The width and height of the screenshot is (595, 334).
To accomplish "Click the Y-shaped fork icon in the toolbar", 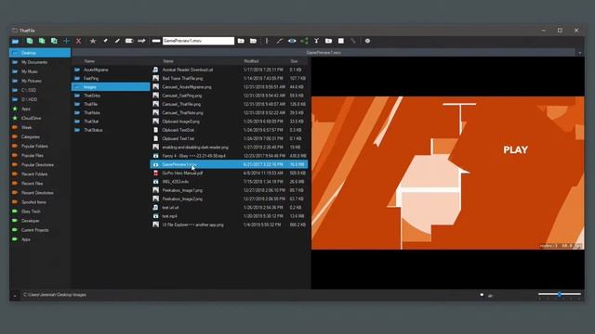I will [x=316, y=41].
